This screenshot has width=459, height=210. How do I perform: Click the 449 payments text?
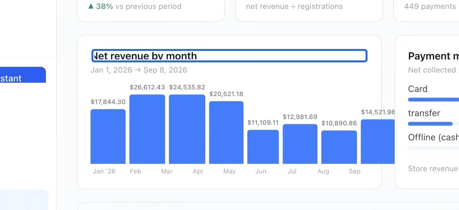(x=430, y=6)
